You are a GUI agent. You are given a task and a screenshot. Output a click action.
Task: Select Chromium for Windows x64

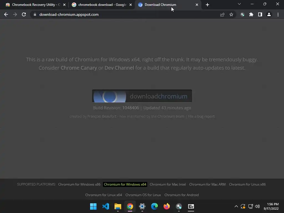(125, 184)
